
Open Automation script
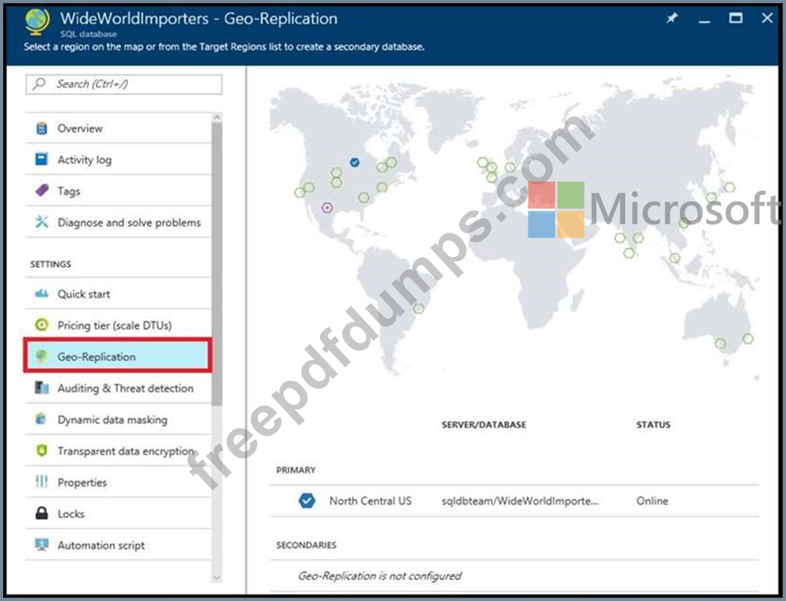coord(118,545)
